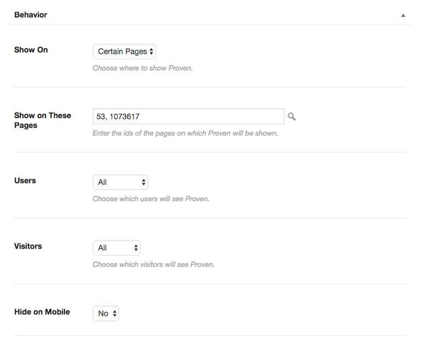
Task: Click the 'Show on These Pages' label
Action: point(43,120)
